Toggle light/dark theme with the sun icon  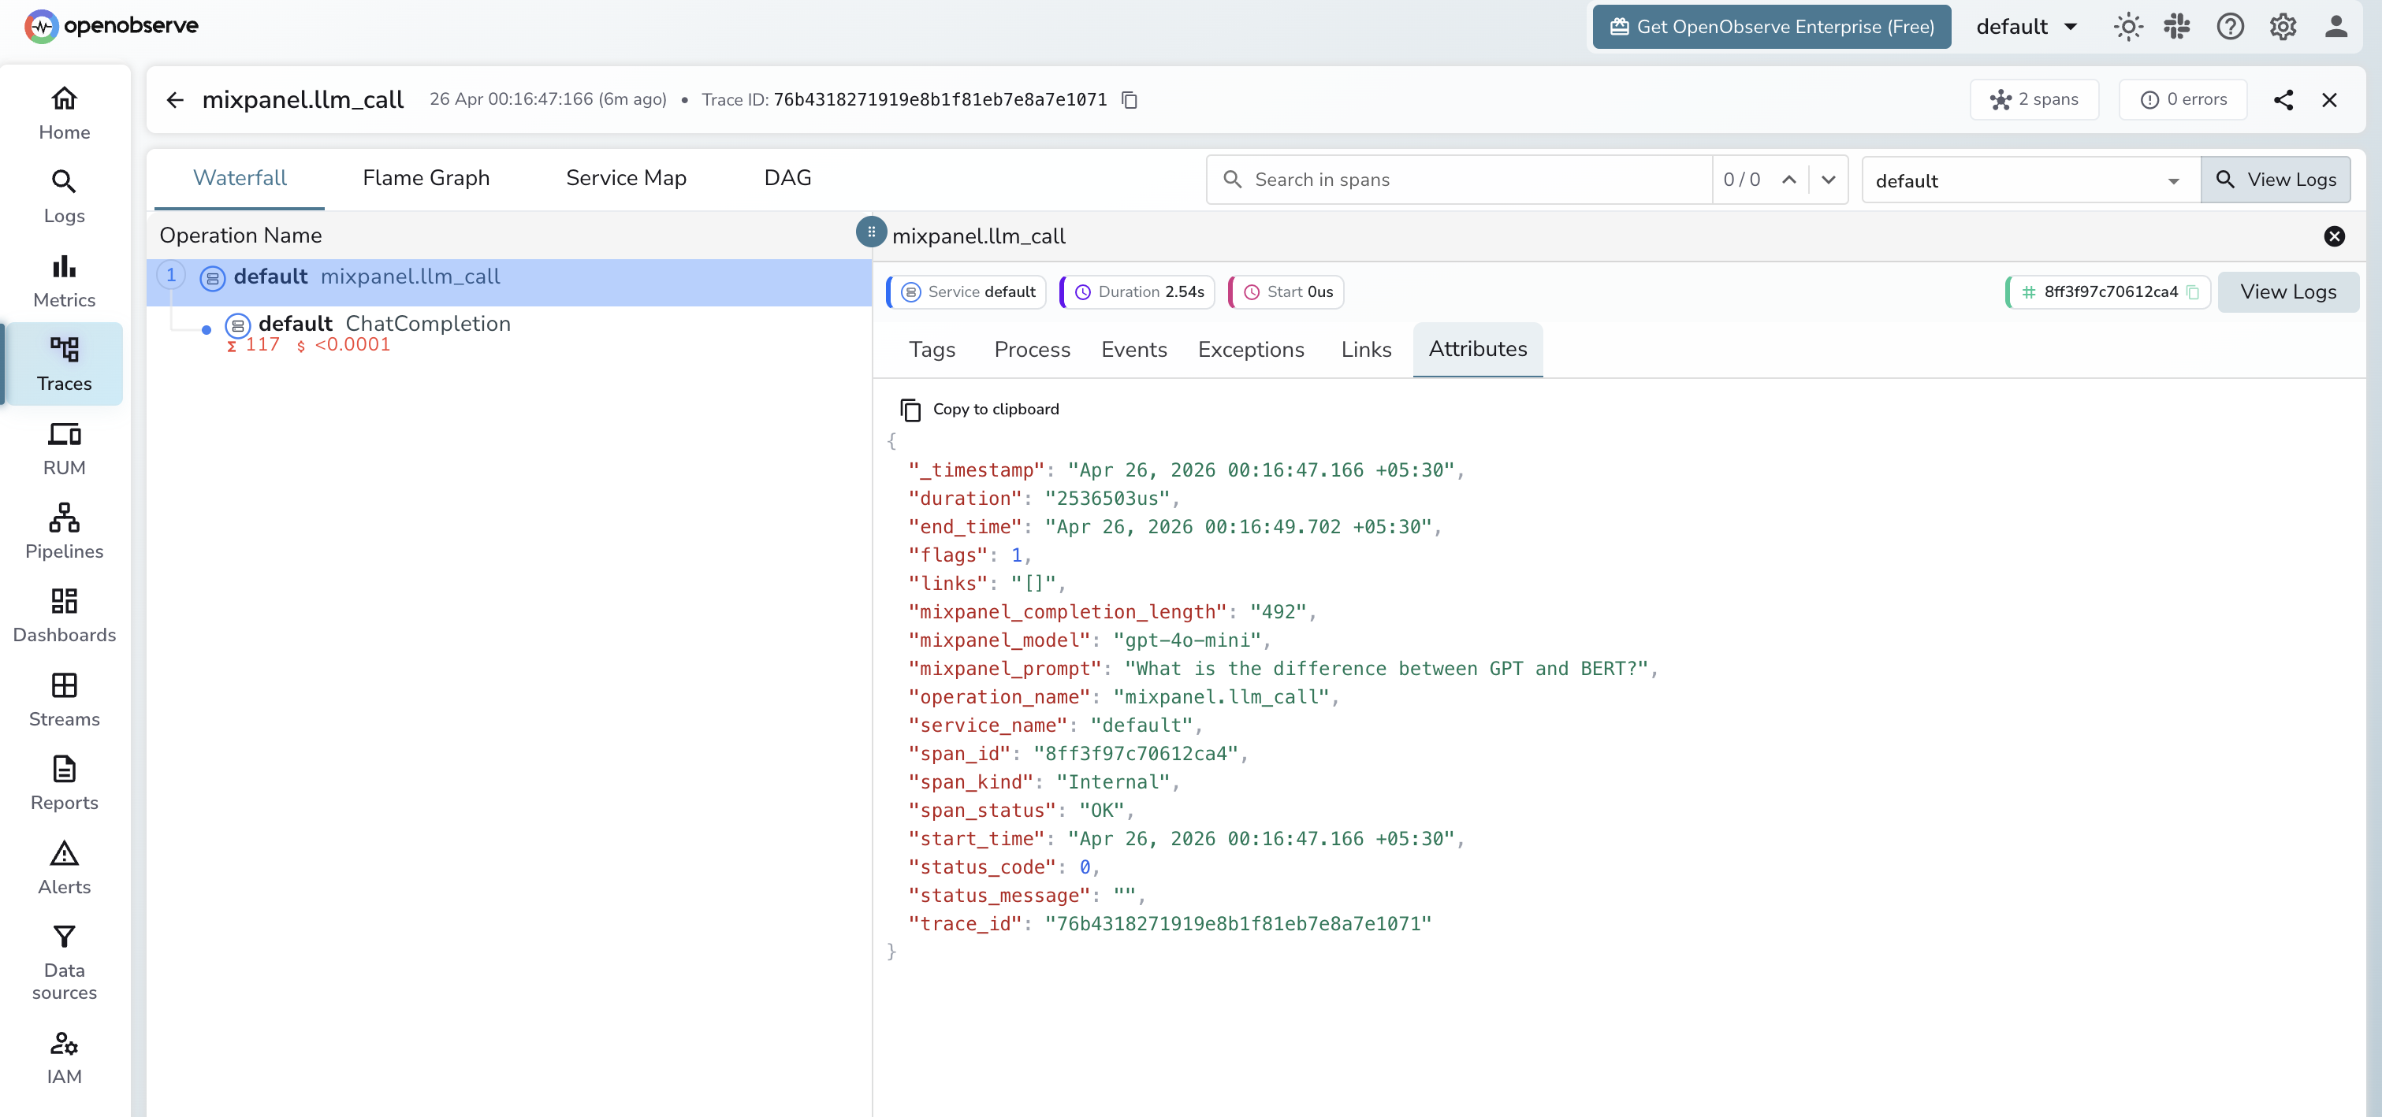click(2127, 27)
